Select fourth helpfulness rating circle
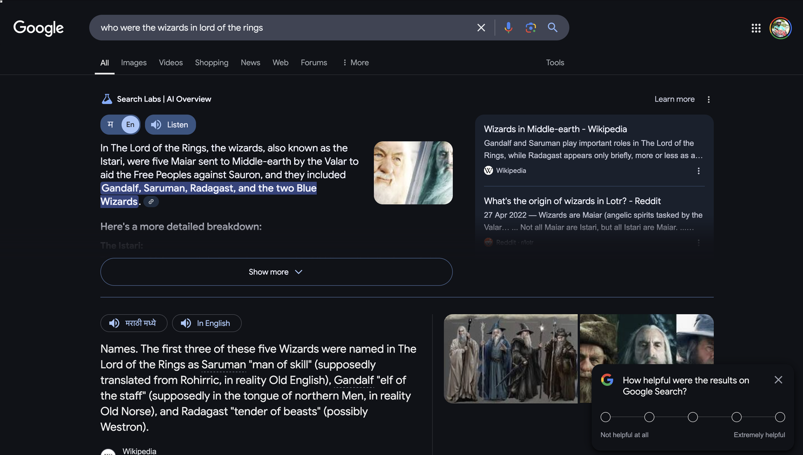803x455 pixels. (x=737, y=417)
